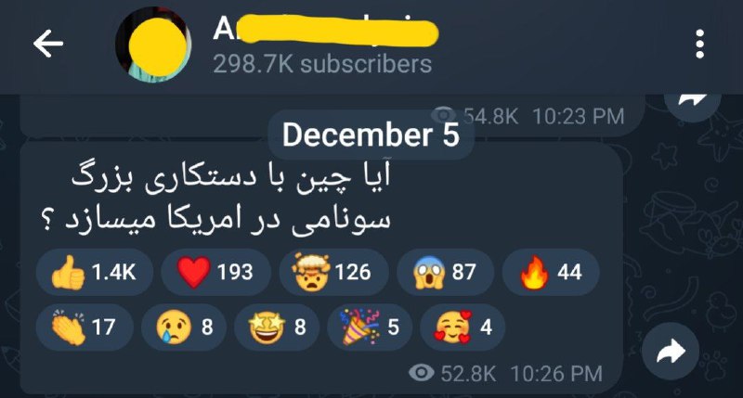Forward the 10:23 PM message above
The width and height of the screenshot is (743, 398).
click(x=692, y=102)
